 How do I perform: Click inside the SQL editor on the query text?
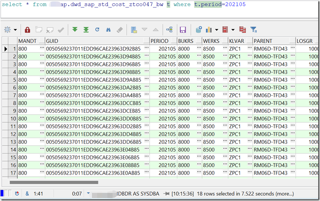coord(123,4)
